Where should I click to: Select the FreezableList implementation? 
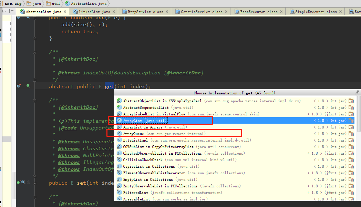tap(235, 199)
